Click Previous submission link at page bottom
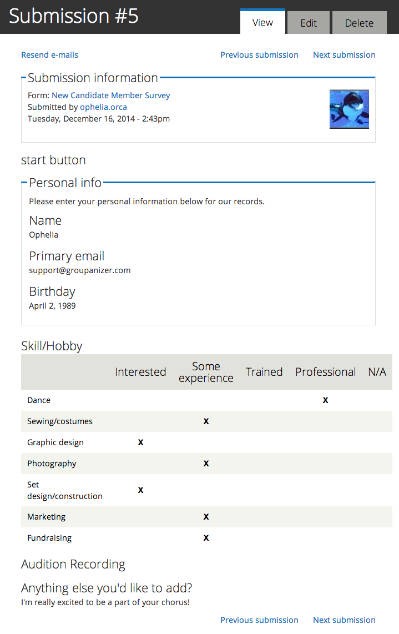The height and width of the screenshot is (634, 399). coord(259,620)
